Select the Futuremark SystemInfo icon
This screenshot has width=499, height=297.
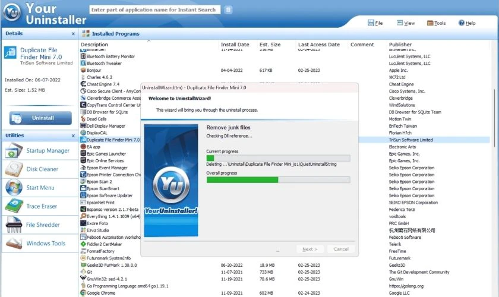83,258
